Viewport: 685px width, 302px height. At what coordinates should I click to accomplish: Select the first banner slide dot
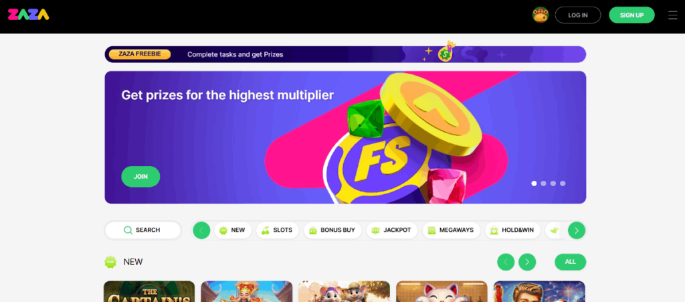(x=534, y=183)
